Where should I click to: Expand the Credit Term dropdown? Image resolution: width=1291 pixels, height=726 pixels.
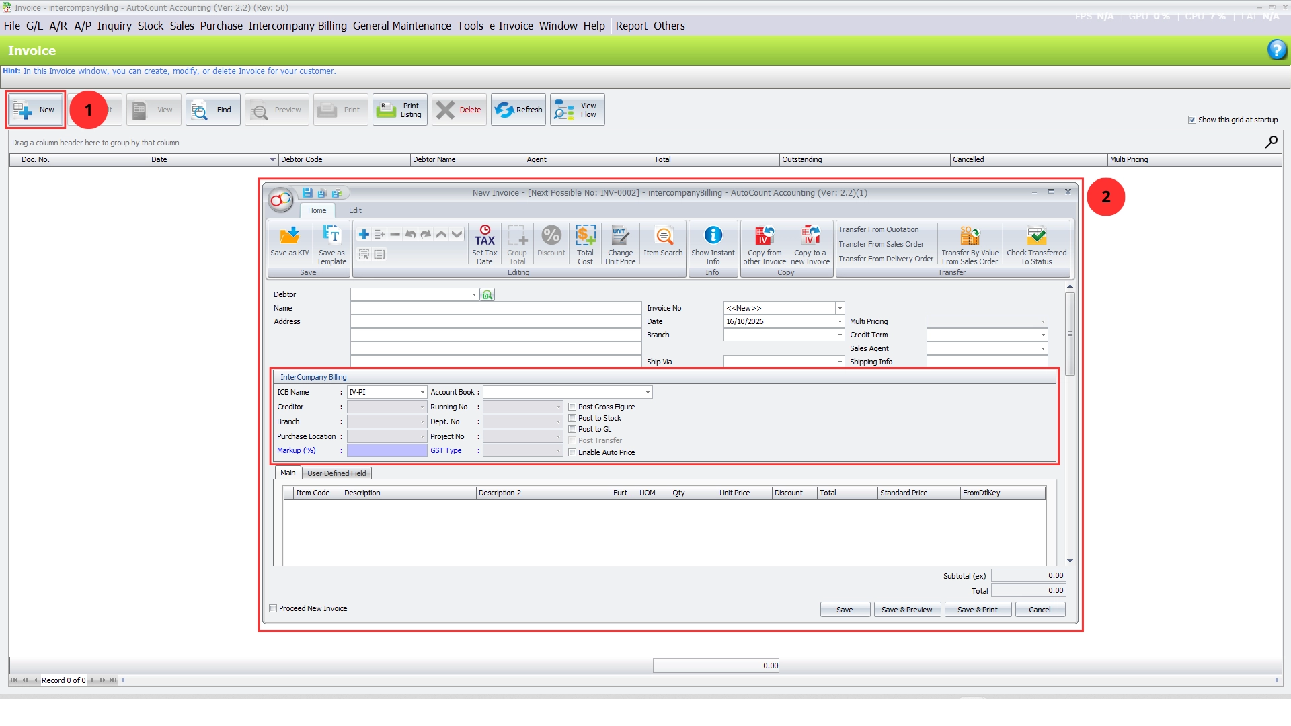(x=1043, y=335)
